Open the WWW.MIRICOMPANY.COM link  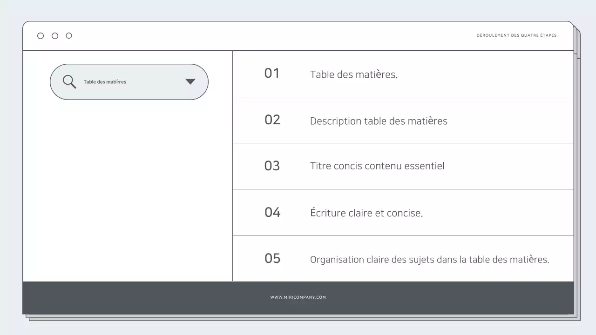tap(298, 297)
